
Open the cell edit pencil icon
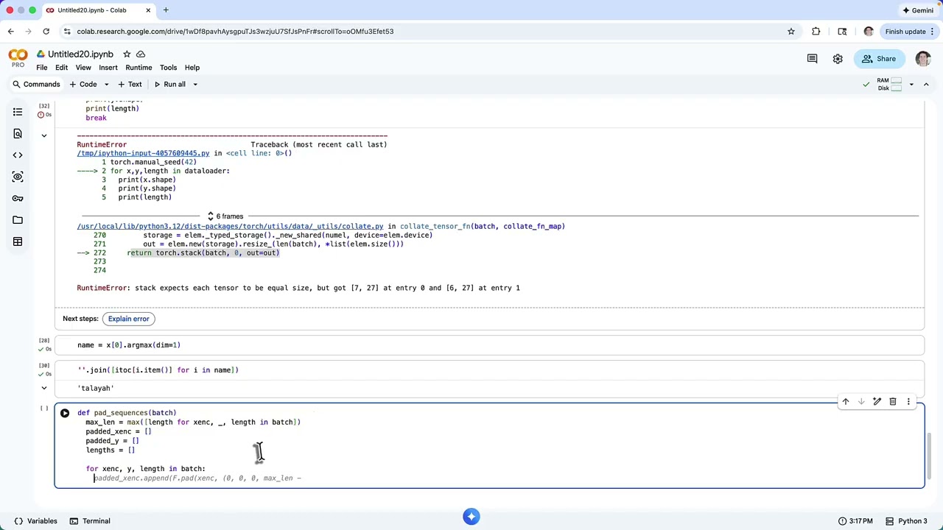[877, 402]
